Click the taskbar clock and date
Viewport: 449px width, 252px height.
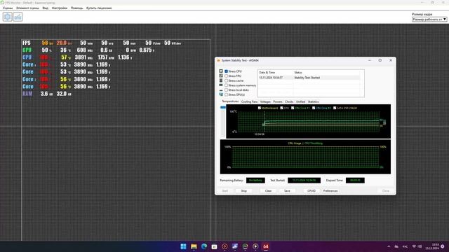click(x=432, y=246)
